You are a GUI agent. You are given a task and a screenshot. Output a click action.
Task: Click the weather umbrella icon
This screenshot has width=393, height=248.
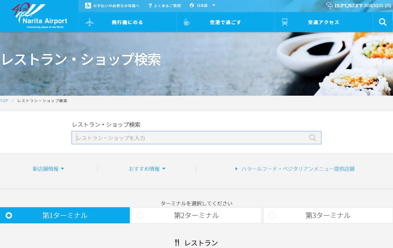330,6
